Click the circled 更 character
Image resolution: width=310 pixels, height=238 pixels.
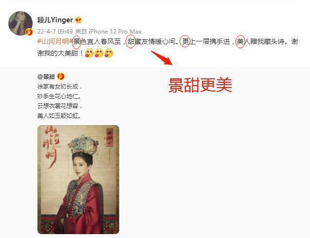click(185, 42)
